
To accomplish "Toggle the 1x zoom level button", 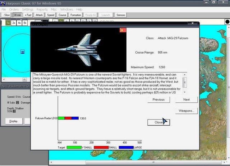I will [8, 23].
